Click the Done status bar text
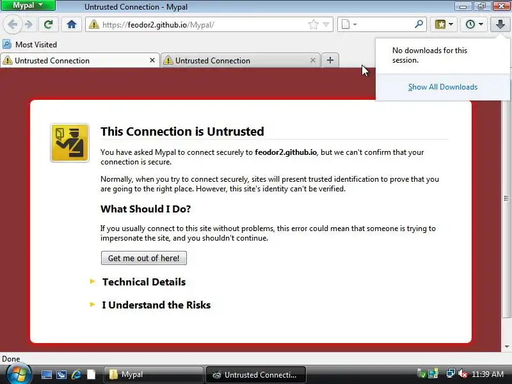This screenshot has width=512, height=384. [x=11, y=359]
